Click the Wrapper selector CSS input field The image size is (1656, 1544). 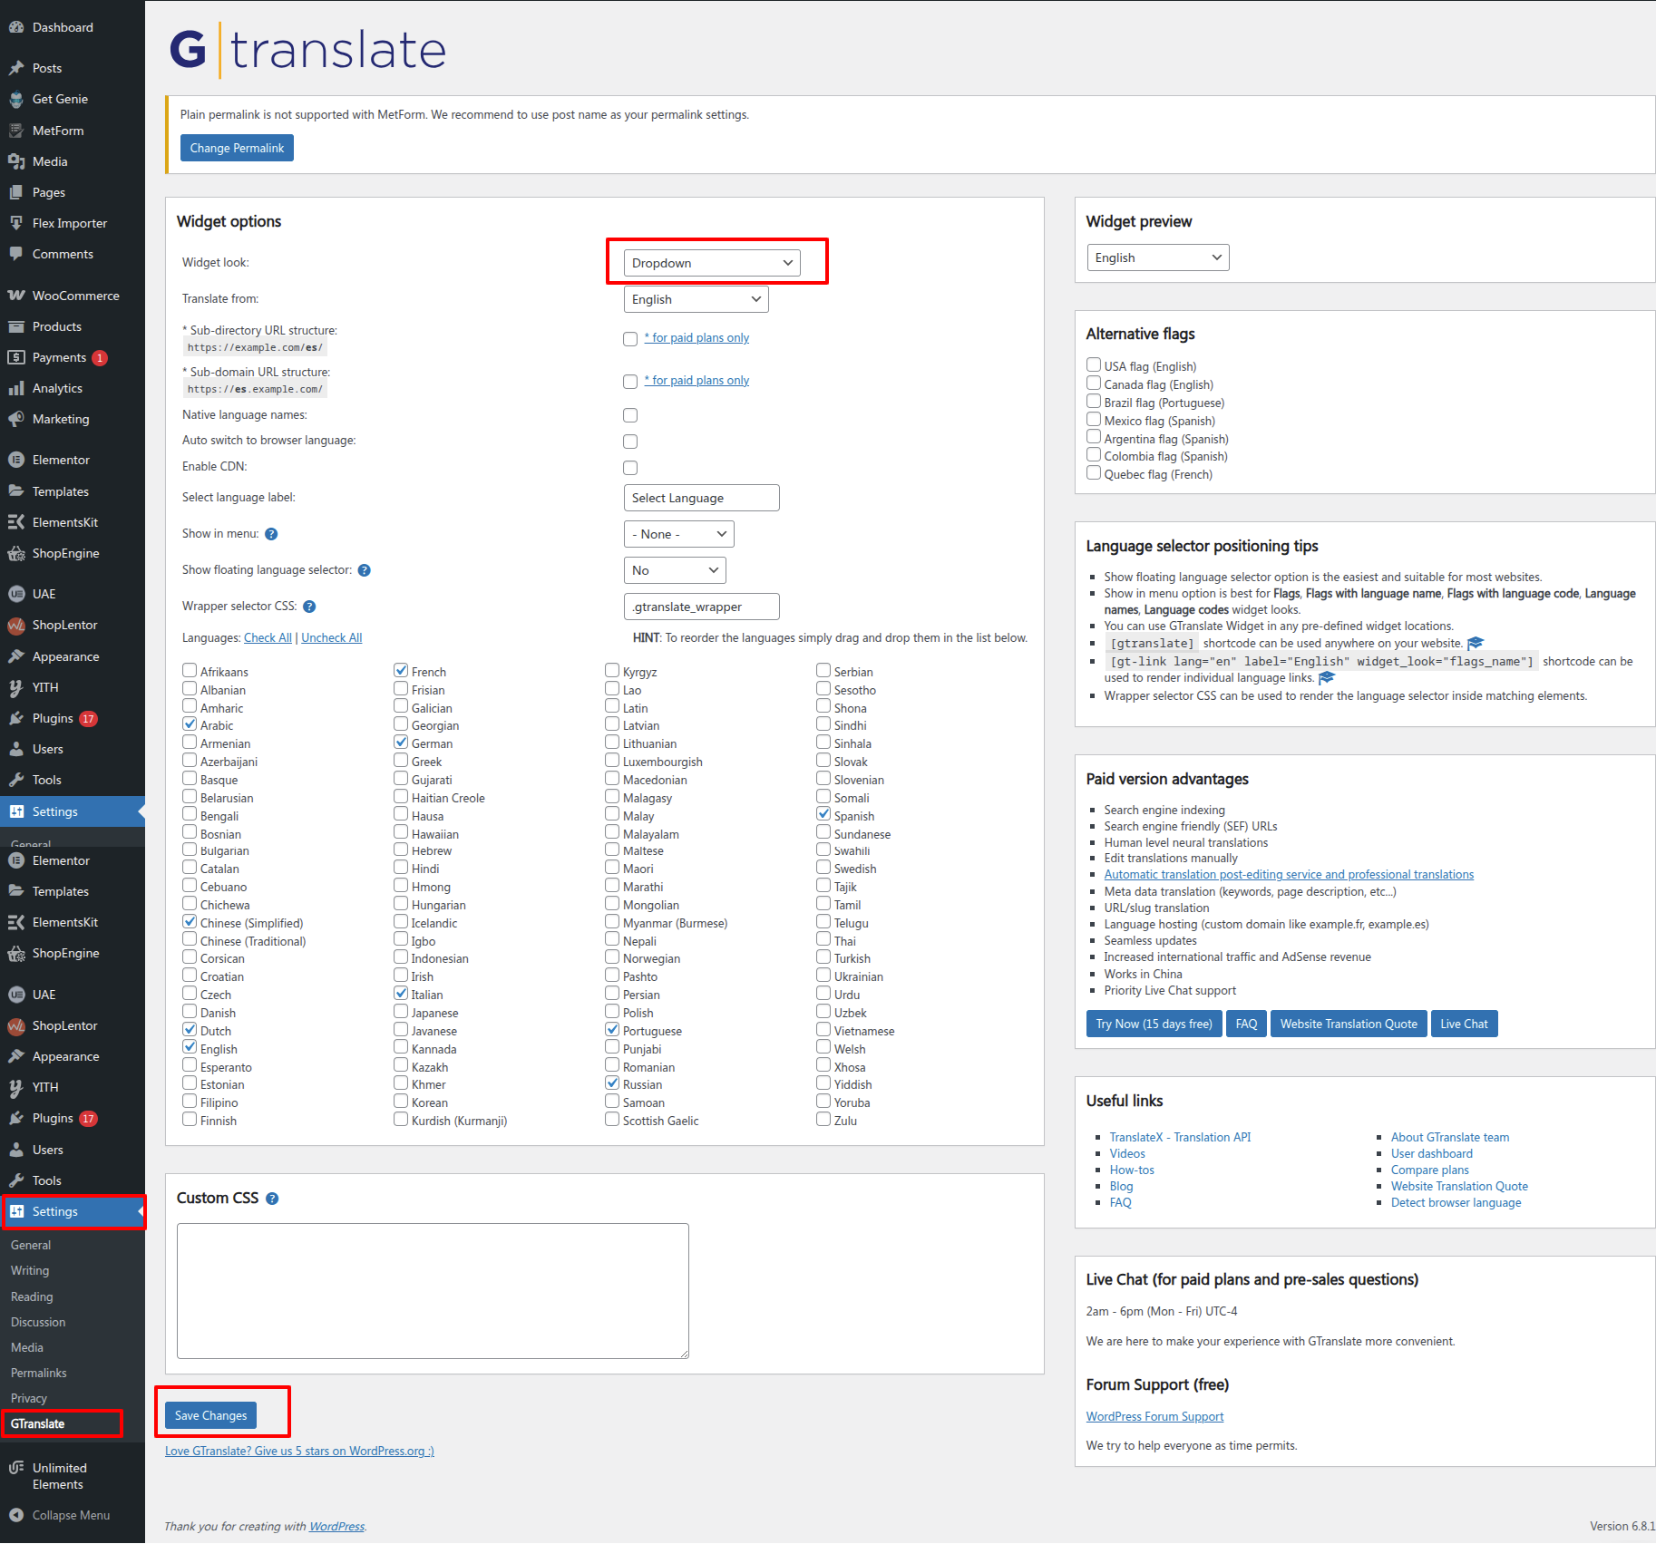[702, 607]
